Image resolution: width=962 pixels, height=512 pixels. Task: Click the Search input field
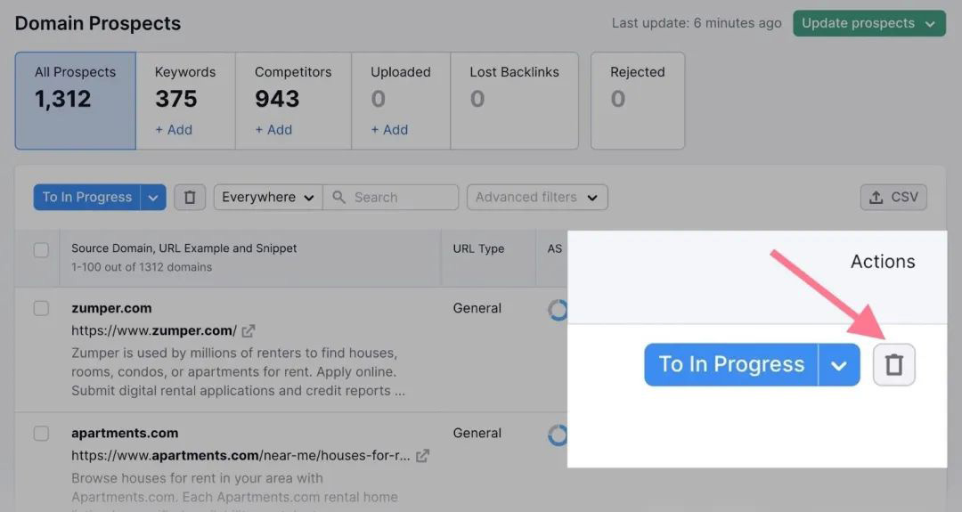401,198
